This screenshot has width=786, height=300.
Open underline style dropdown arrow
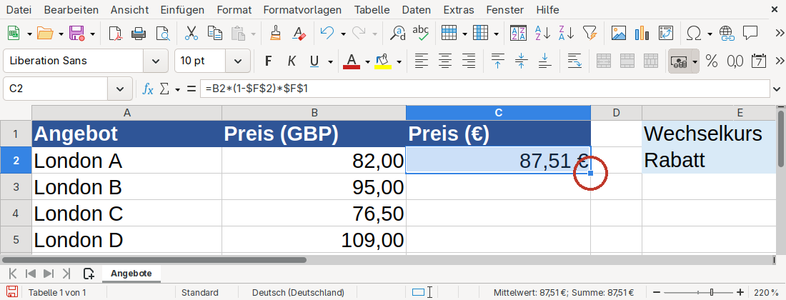[x=330, y=61]
